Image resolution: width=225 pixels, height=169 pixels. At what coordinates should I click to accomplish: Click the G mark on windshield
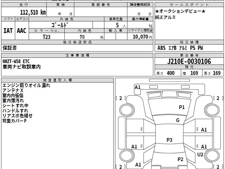tap(178, 120)
